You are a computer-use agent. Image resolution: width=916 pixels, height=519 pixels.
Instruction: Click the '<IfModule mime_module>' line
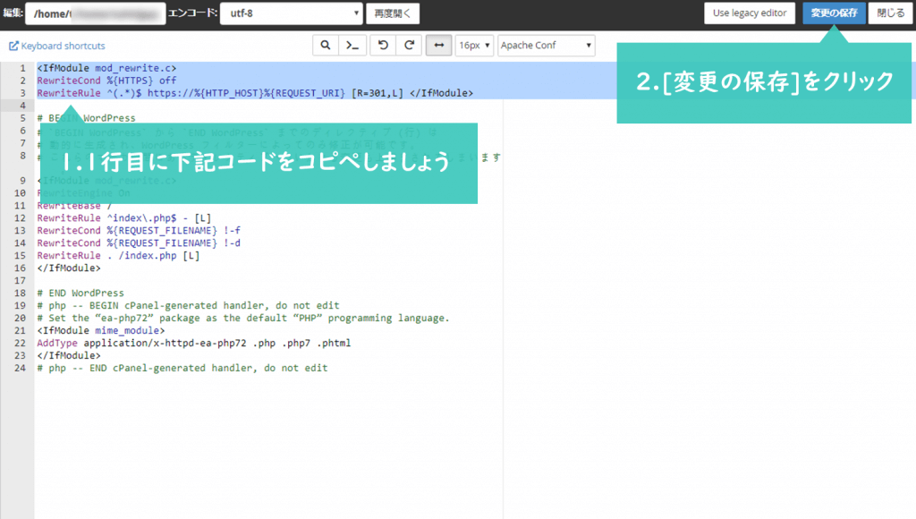100,331
